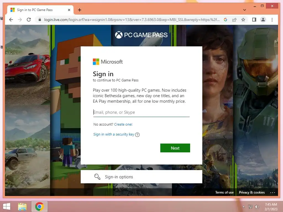Screen dimensions: 283x212
Task: Click 'to continue to PC Game Pass' text
Action: click(116, 80)
